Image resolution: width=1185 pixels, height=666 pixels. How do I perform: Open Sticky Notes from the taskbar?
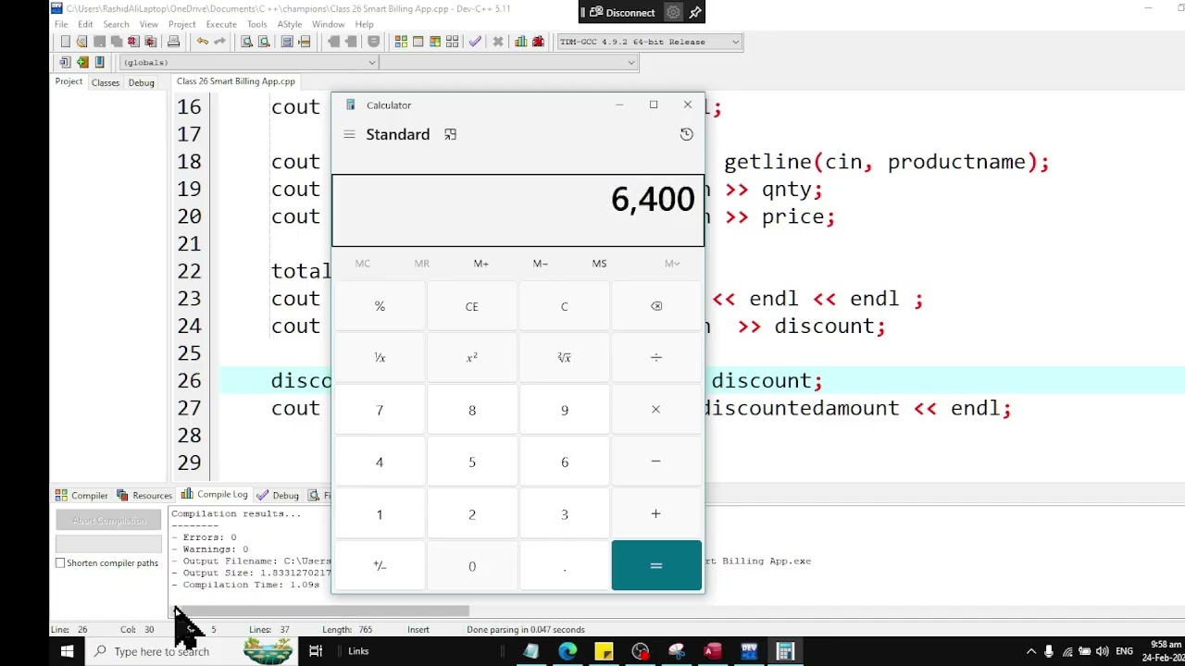click(604, 651)
